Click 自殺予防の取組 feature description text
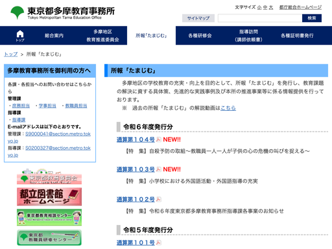 click(x=218, y=151)
